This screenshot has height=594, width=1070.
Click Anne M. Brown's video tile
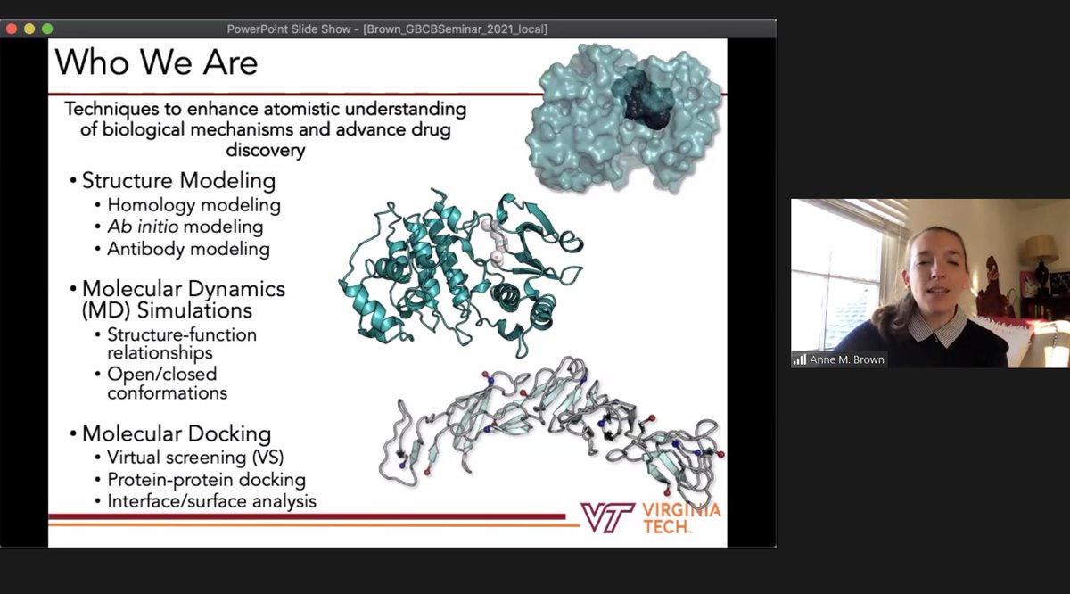point(930,283)
